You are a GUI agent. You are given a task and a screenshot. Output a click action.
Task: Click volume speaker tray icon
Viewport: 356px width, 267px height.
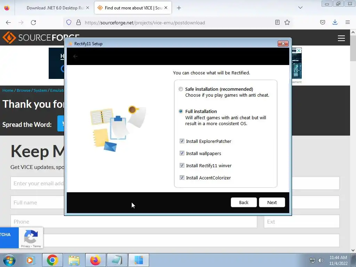[321, 260]
